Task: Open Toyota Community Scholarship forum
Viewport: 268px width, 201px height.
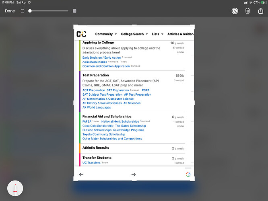Action: [x=104, y=134]
